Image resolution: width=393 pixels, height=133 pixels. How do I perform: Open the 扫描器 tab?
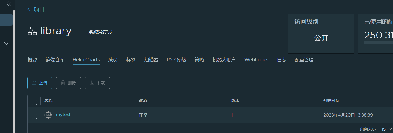point(151,60)
